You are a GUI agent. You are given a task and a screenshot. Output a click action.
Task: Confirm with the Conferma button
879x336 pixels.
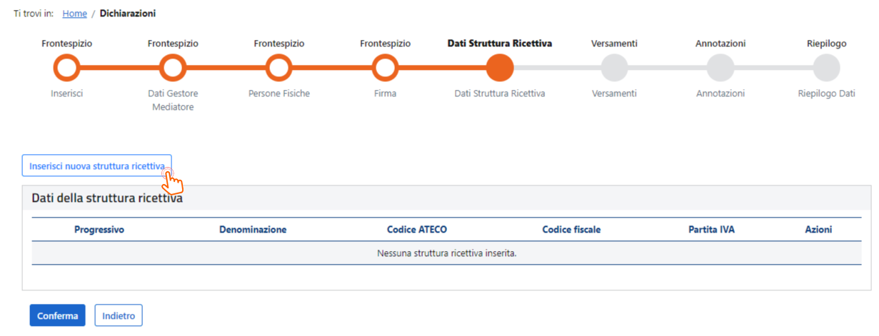(58, 315)
